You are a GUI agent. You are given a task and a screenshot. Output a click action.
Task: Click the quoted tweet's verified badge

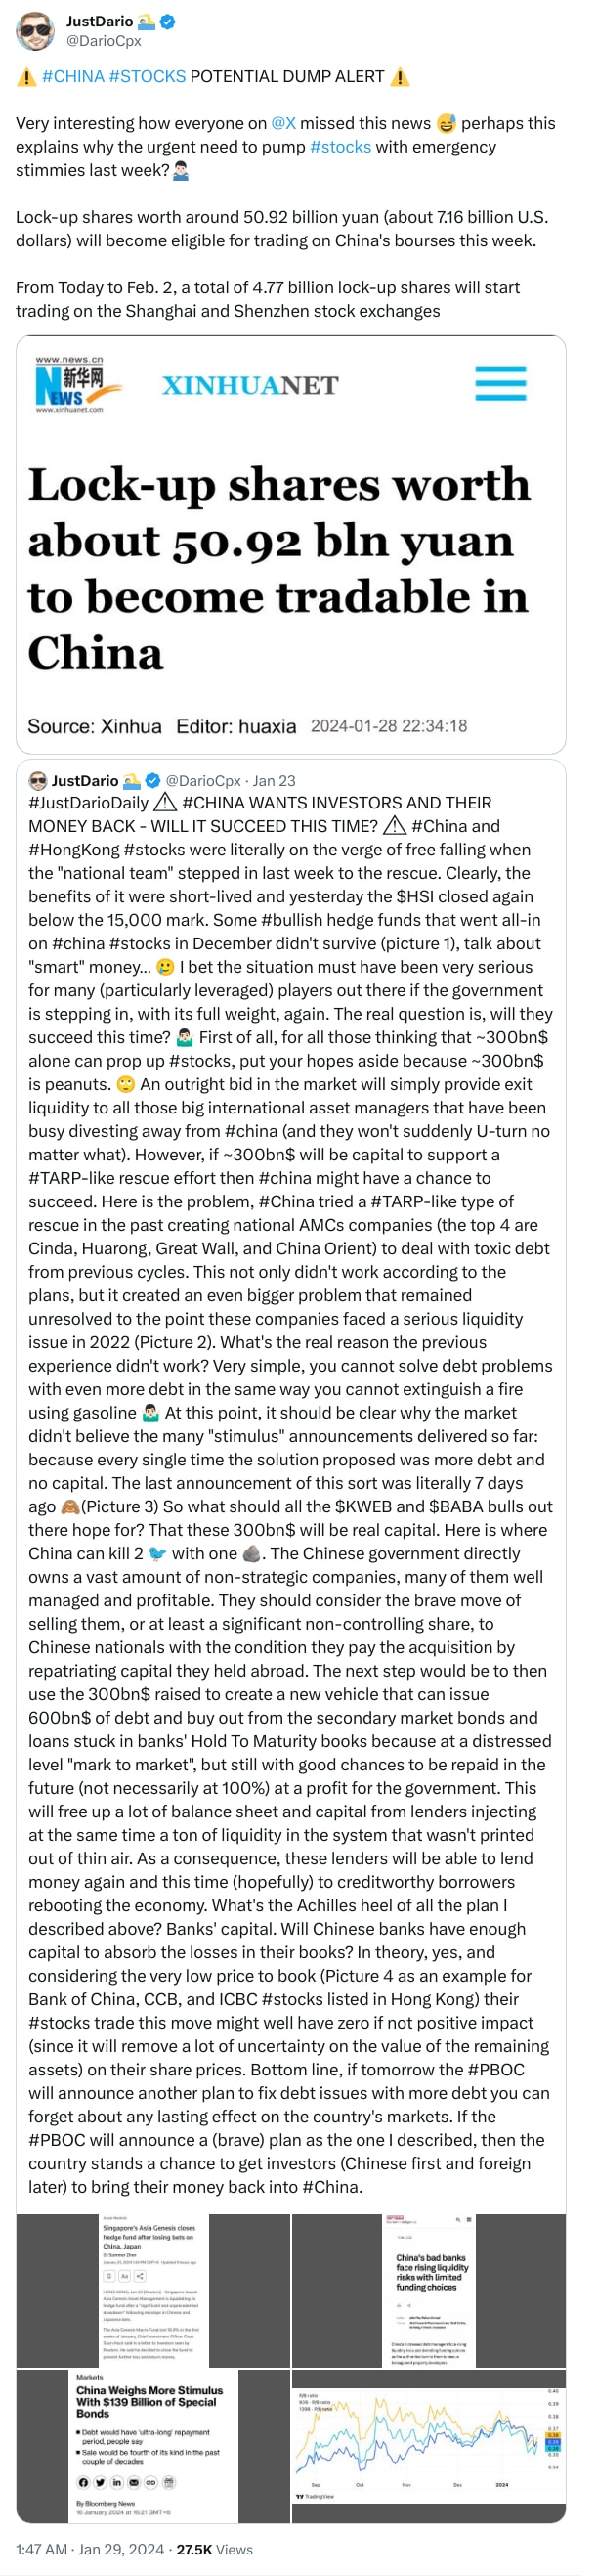153,780
